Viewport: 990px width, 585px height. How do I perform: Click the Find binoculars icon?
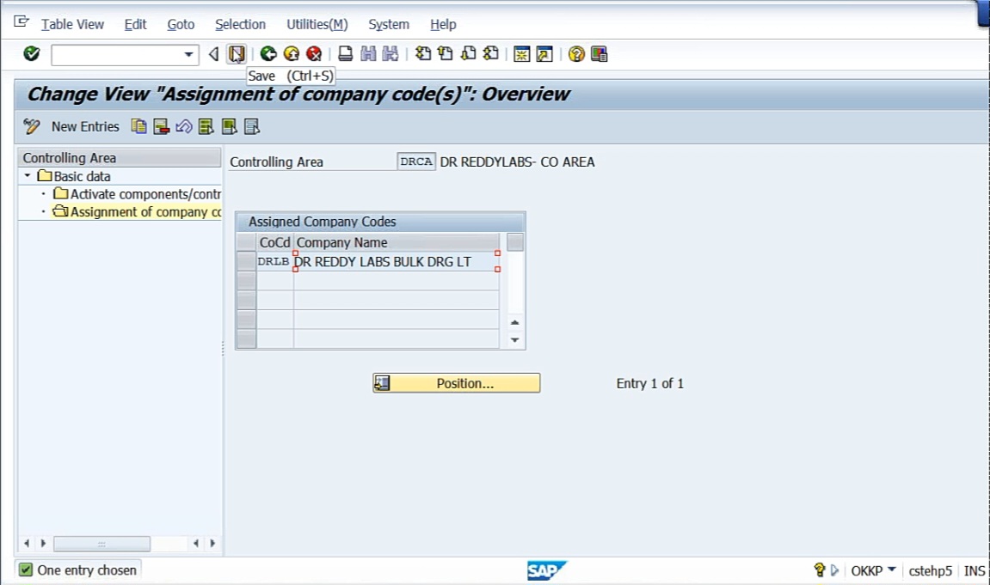point(368,54)
